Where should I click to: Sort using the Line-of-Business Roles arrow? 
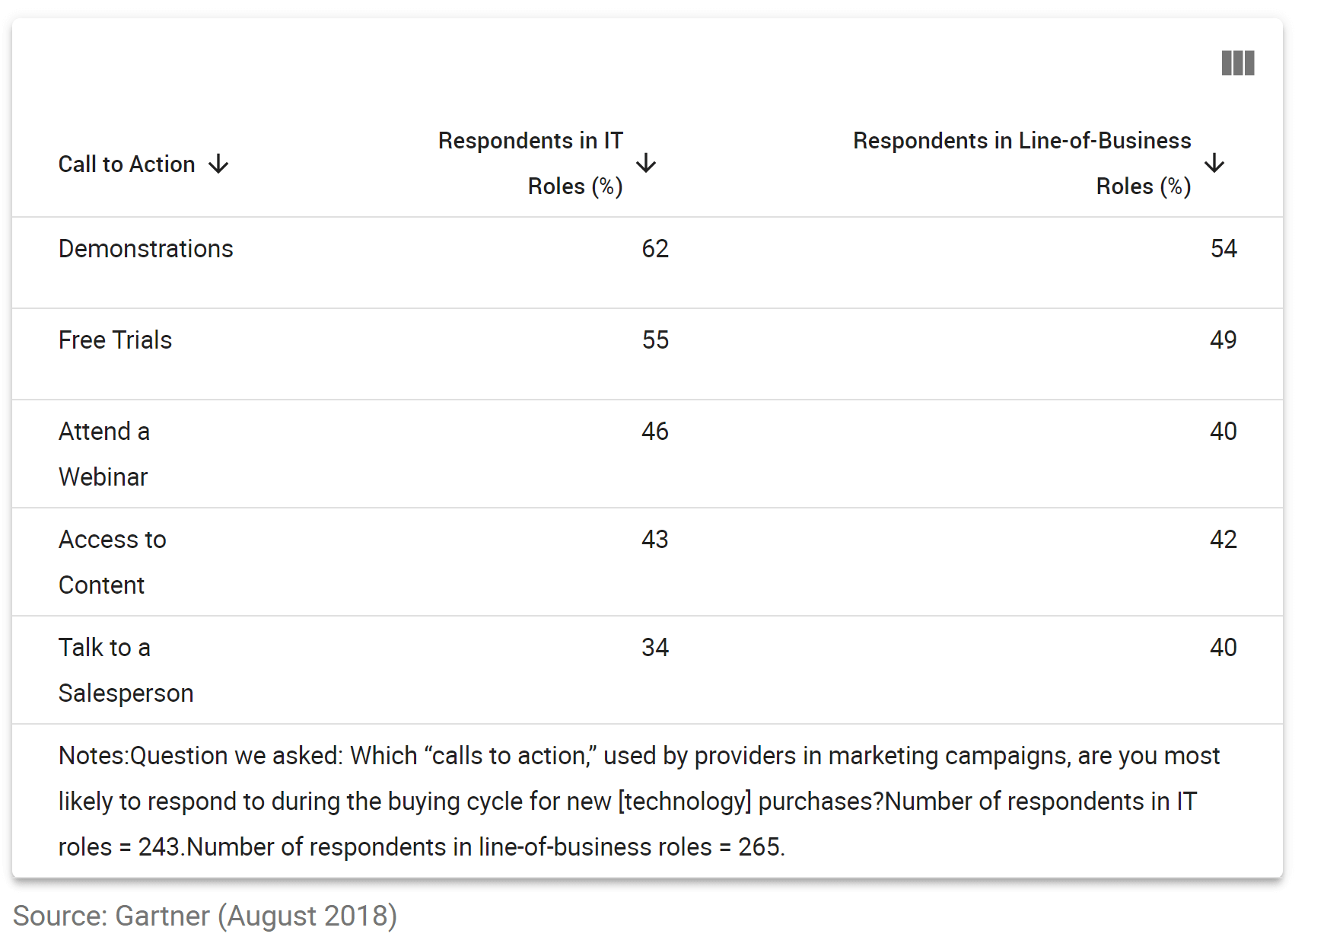pyautogui.click(x=1214, y=163)
